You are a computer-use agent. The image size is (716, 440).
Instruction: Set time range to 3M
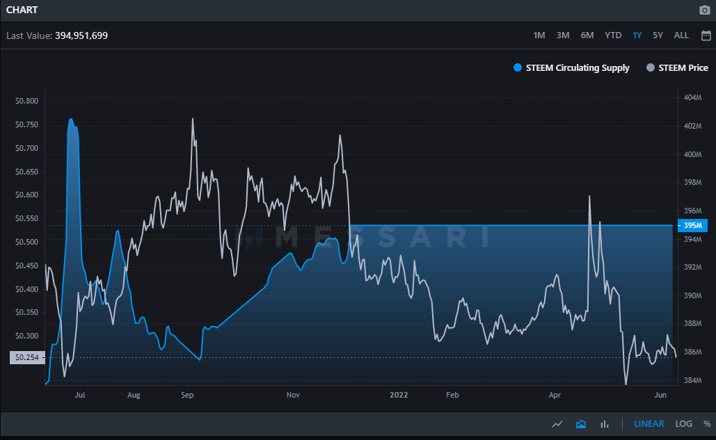(562, 35)
